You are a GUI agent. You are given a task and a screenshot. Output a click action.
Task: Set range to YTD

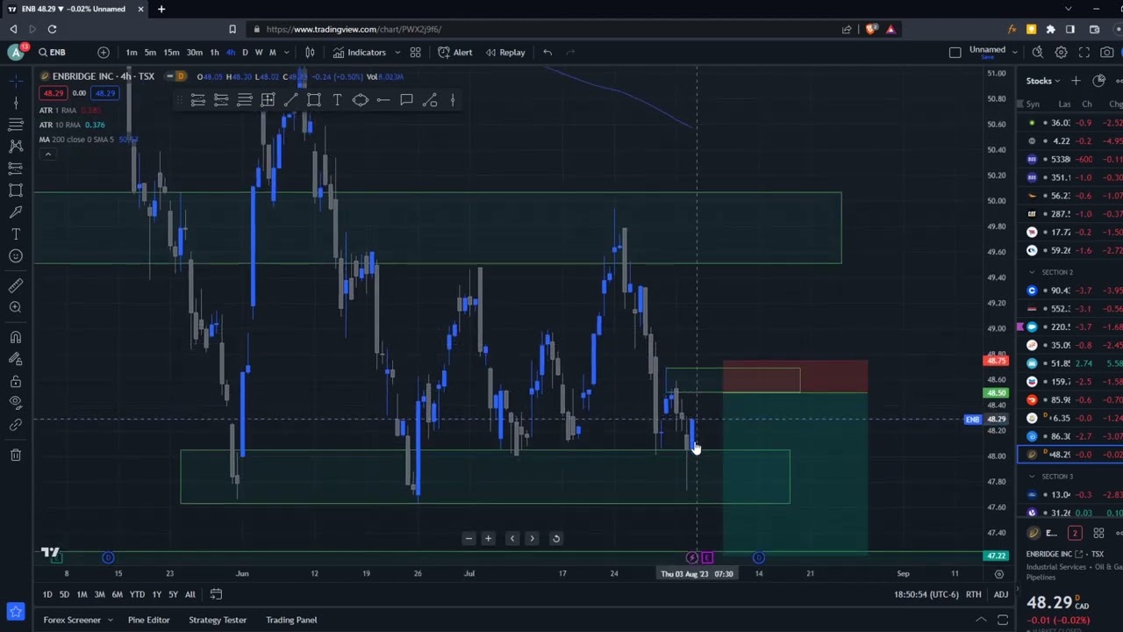(137, 594)
